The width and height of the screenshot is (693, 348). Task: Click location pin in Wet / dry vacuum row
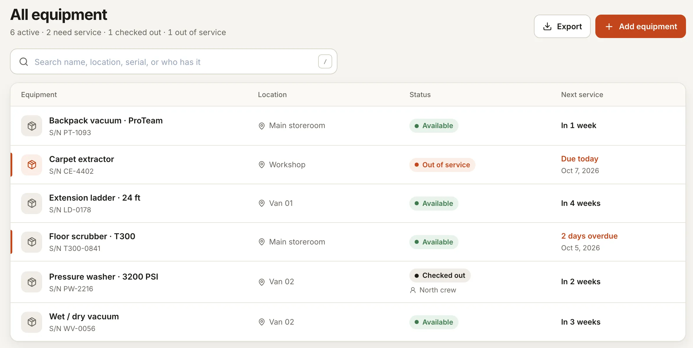coord(262,322)
